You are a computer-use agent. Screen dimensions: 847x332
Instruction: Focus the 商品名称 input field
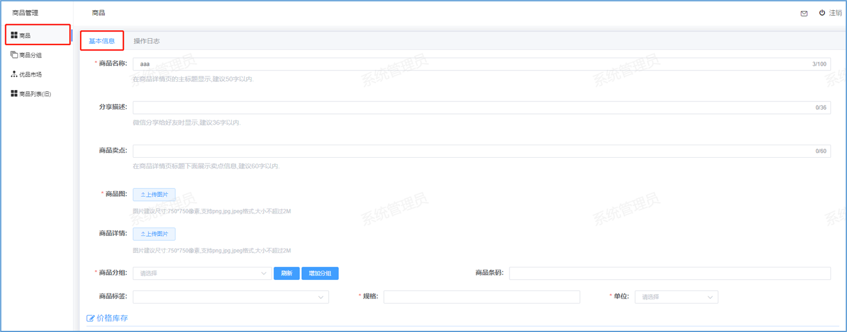click(x=482, y=64)
